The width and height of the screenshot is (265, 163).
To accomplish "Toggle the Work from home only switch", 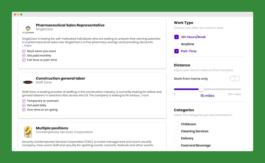I will click(235, 79).
